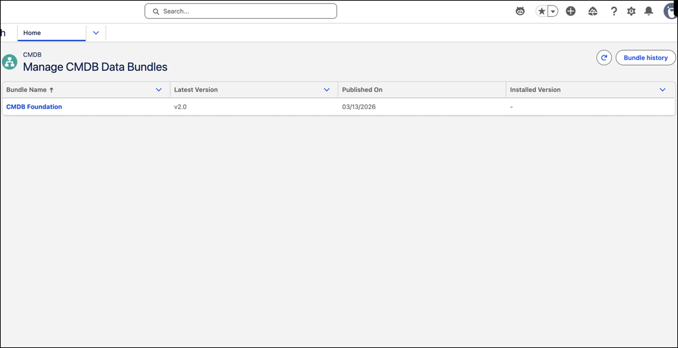Click the CMDB label above the title
Viewport: 678px width, 348px height.
[32, 55]
